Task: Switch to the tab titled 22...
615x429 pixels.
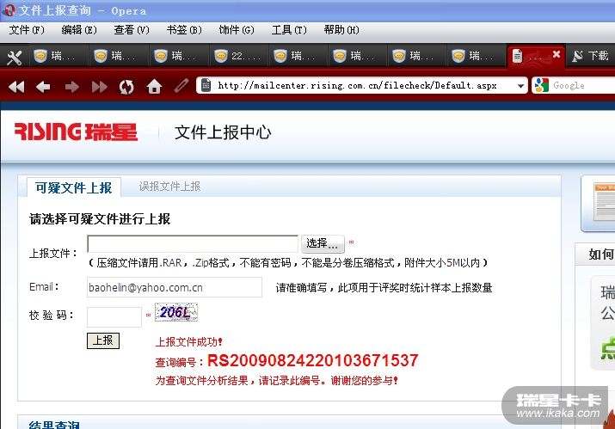Action: (x=239, y=56)
